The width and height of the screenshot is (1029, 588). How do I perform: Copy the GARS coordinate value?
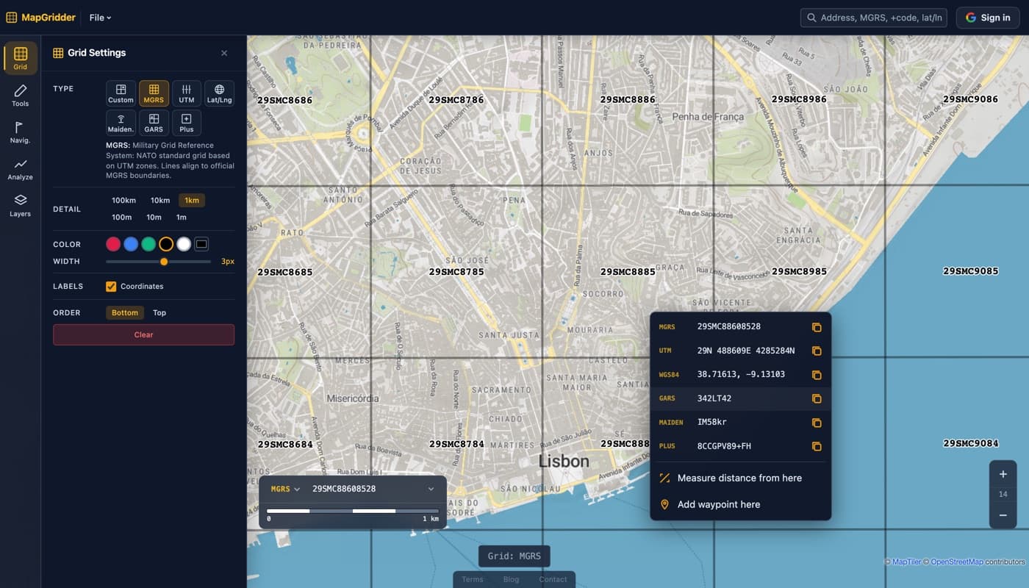[816, 398]
